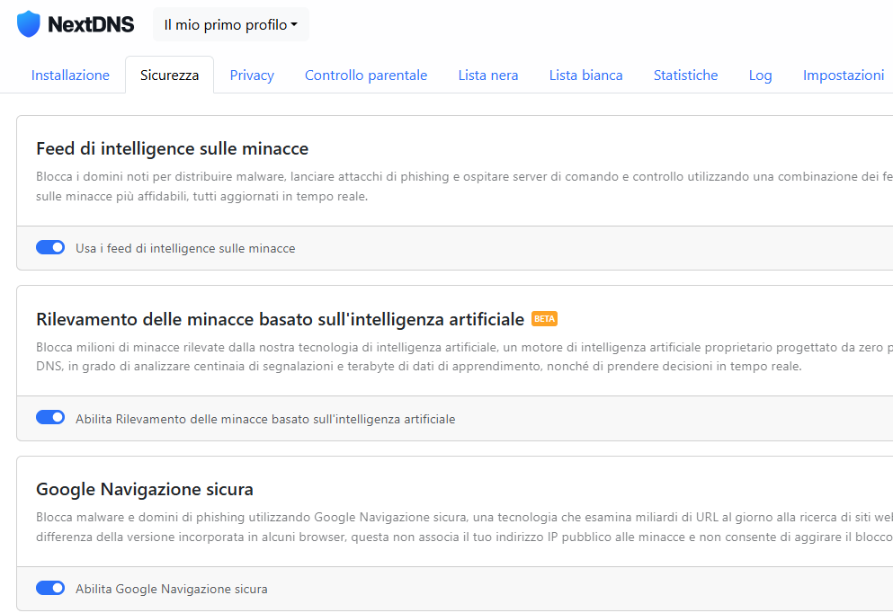Viewport: 893px width, 613px height.
Task: Click the NextDNS shield logo icon
Action: (x=29, y=24)
